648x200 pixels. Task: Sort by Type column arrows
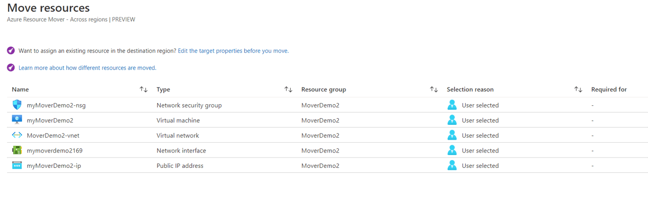pyautogui.click(x=288, y=90)
